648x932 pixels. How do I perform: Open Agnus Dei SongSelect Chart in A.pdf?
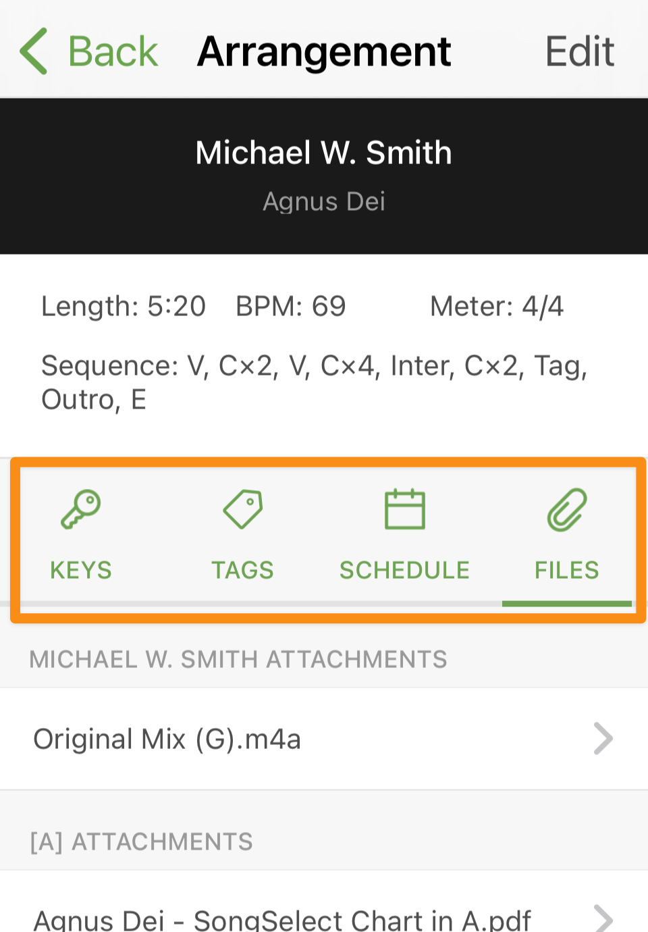tap(324, 902)
